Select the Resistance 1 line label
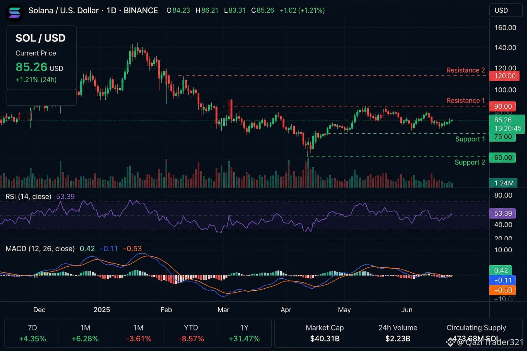The width and height of the screenshot is (527, 351). pyautogui.click(x=466, y=100)
